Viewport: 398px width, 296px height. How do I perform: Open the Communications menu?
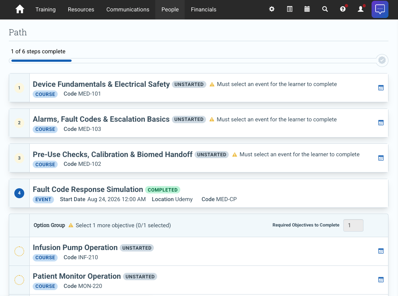(128, 10)
